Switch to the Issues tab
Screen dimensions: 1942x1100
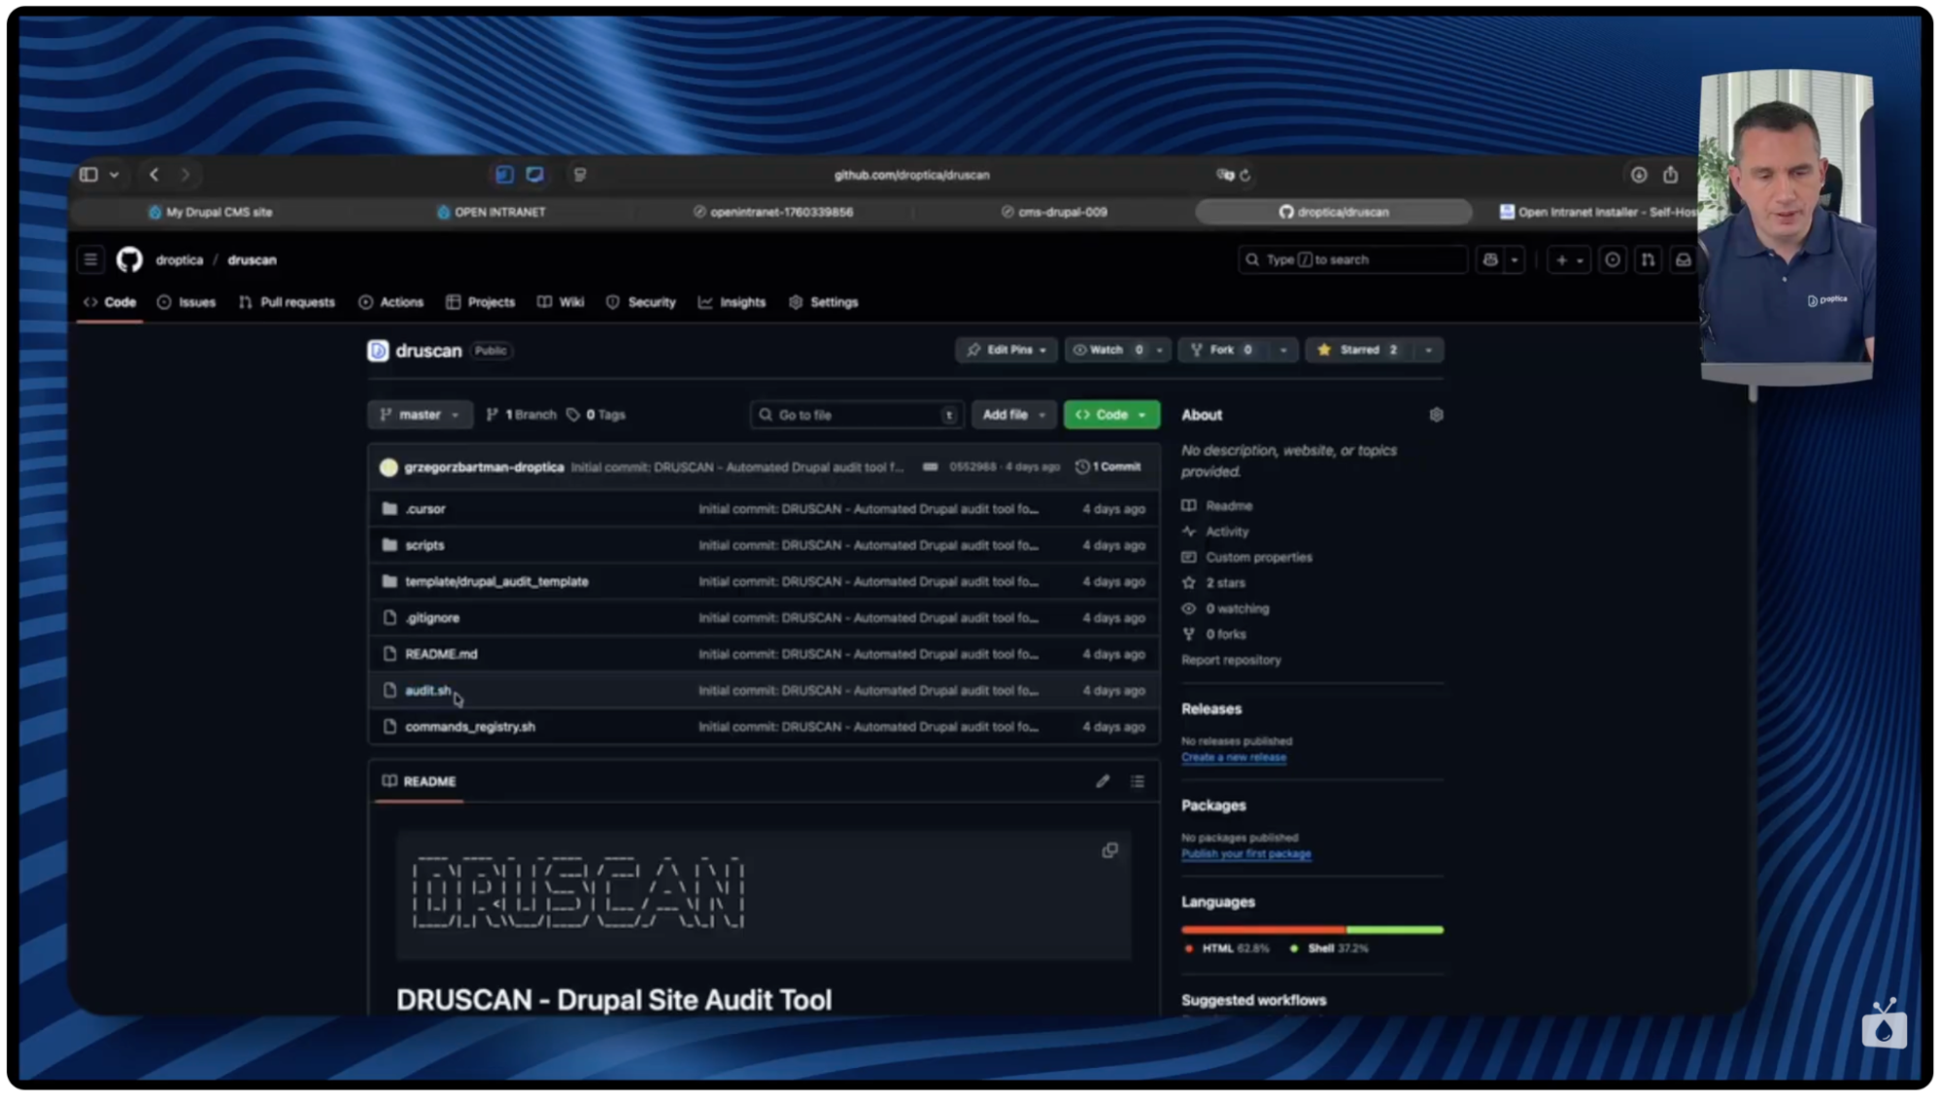pos(187,302)
